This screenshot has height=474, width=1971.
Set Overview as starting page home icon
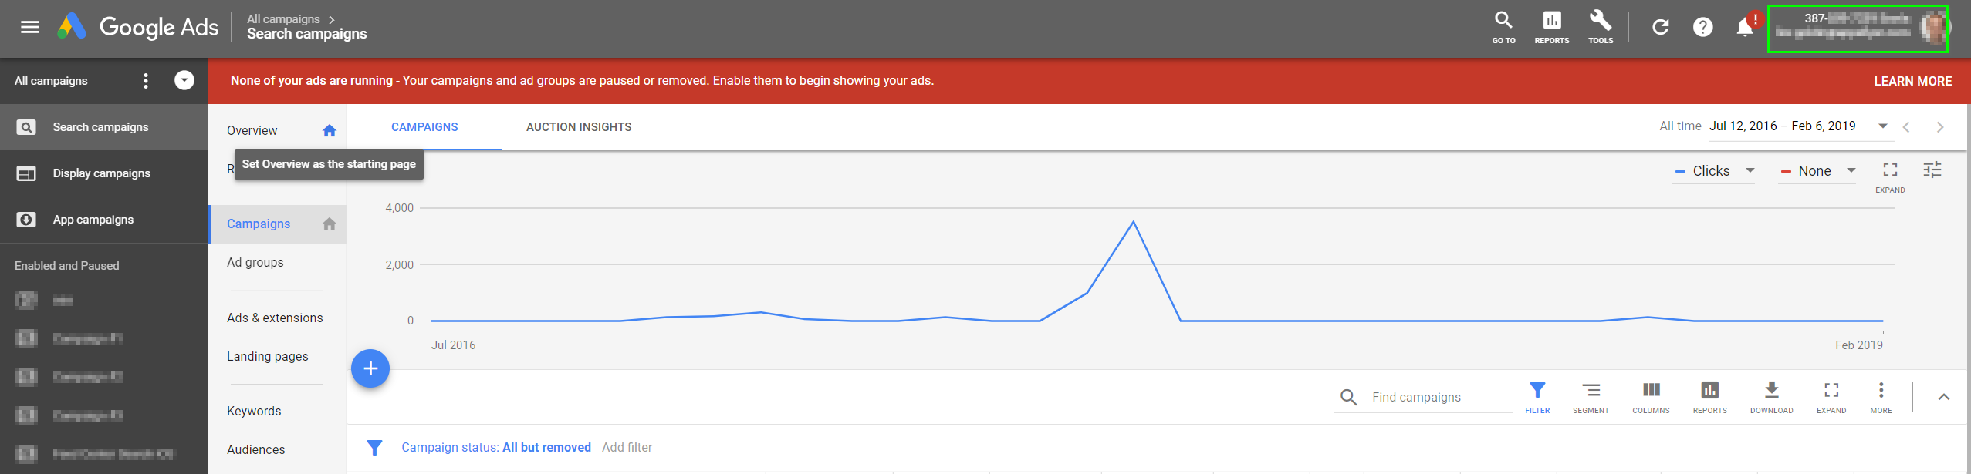(330, 131)
